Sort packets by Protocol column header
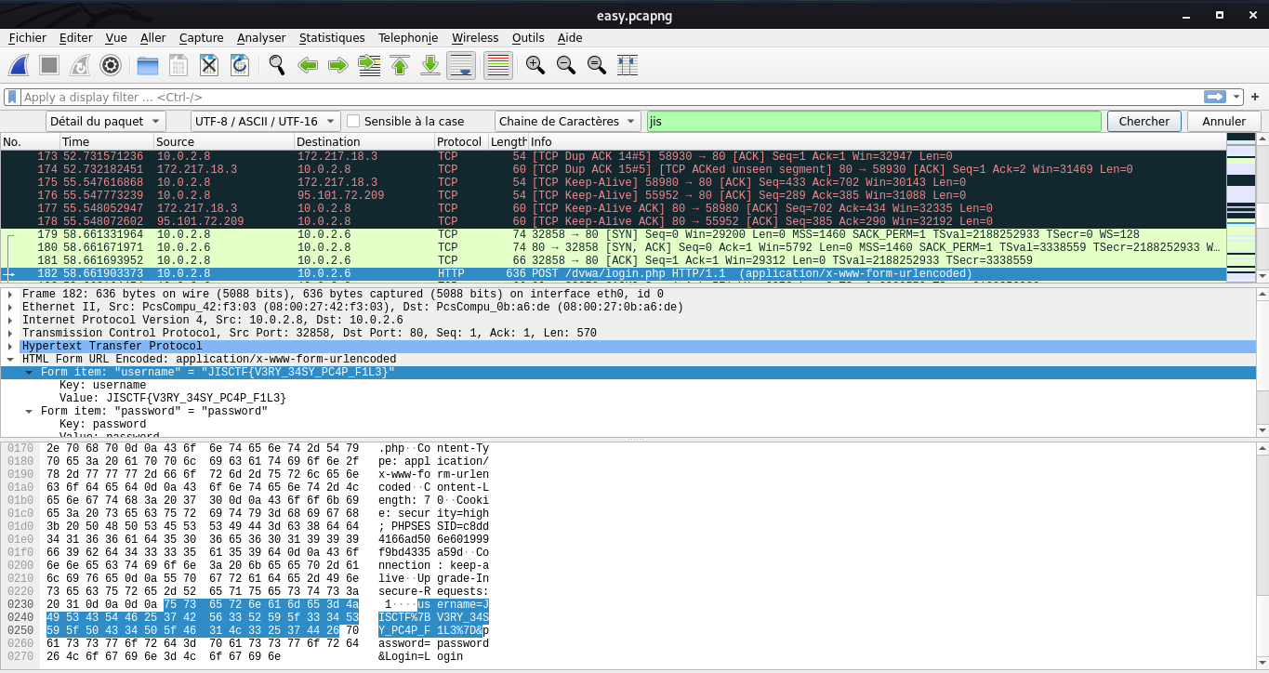 [x=460, y=141]
